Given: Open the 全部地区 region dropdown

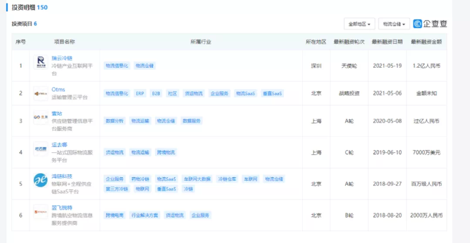Looking at the screenshot, I should click(359, 24).
